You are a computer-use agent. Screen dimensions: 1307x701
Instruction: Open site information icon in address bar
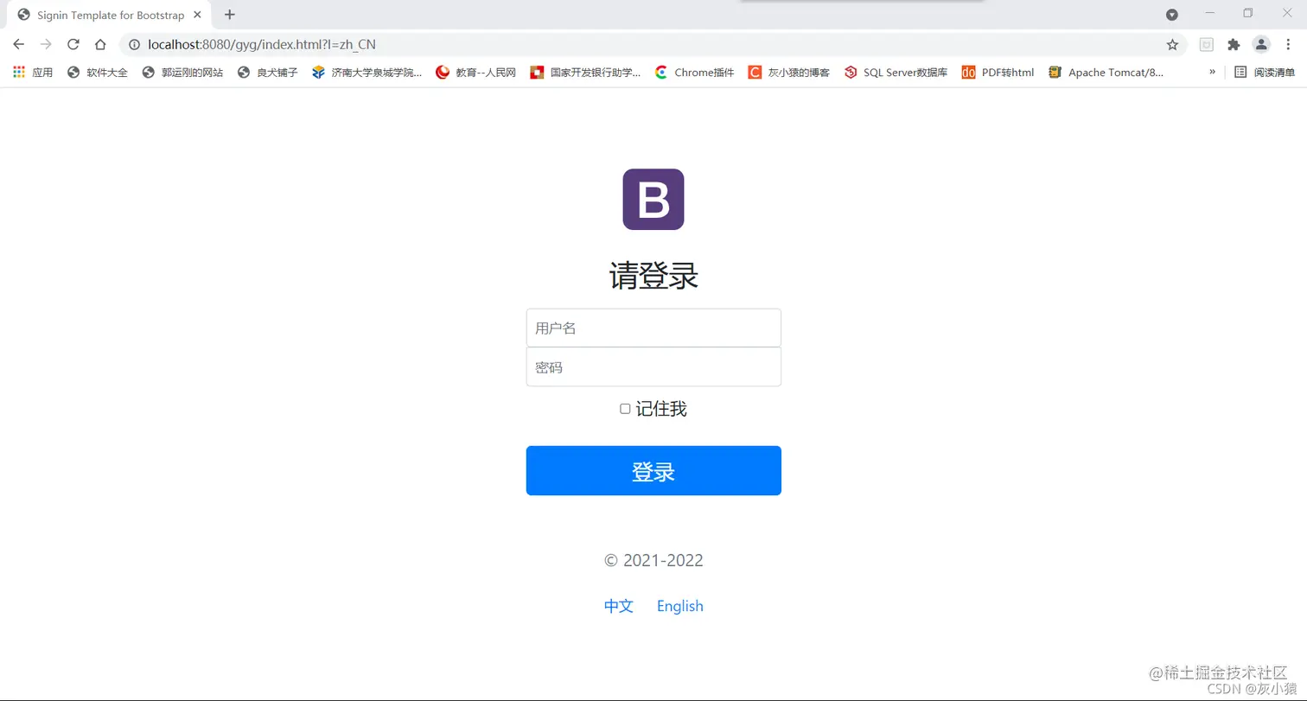tap(135, 44)
